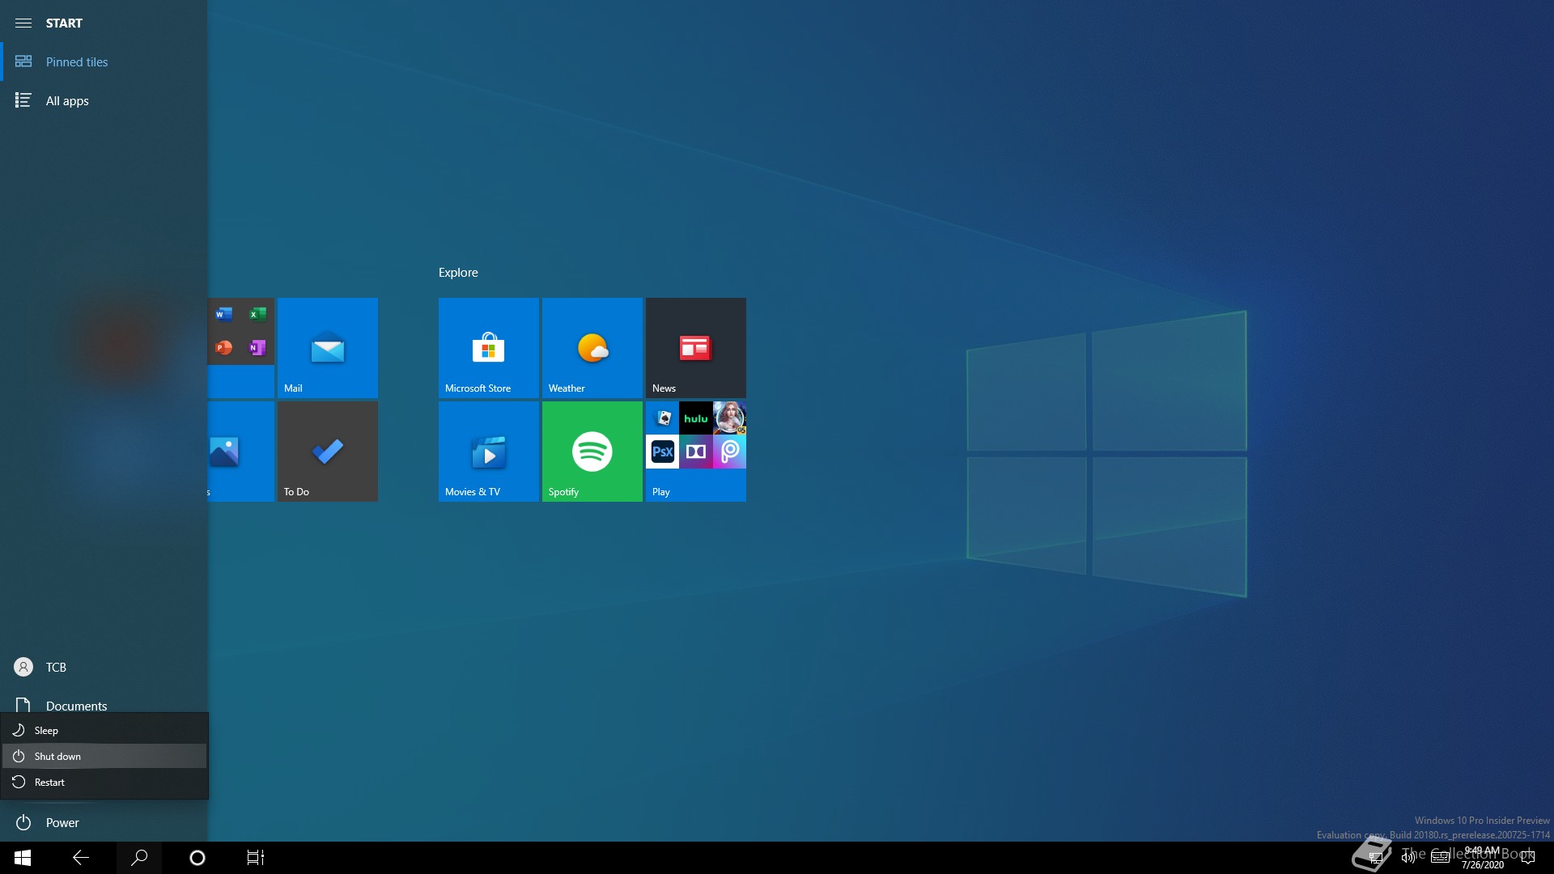Choose Restart from the power menu
This screenshot has width=1554, height=874.
pos(104,783)
